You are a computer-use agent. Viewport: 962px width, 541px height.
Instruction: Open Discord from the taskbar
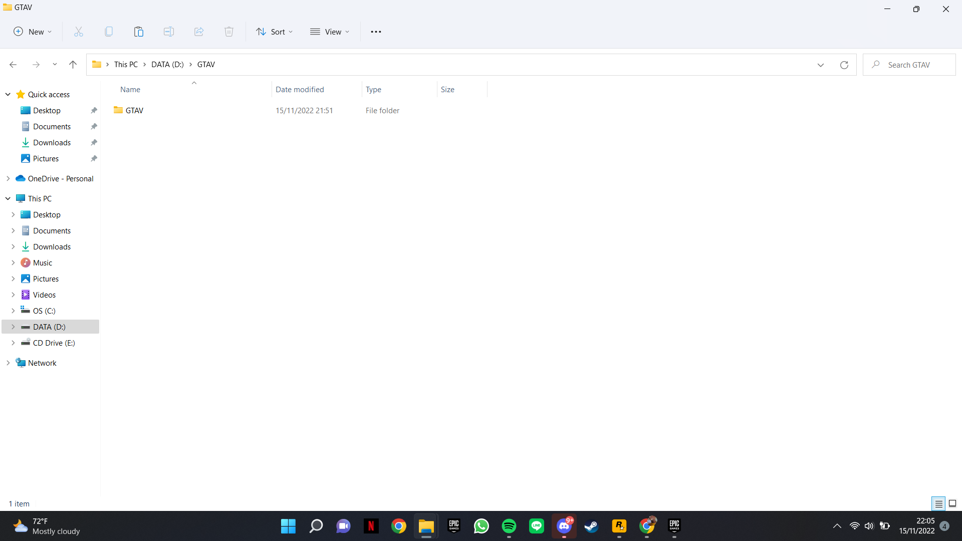click(x=564, y=526)
